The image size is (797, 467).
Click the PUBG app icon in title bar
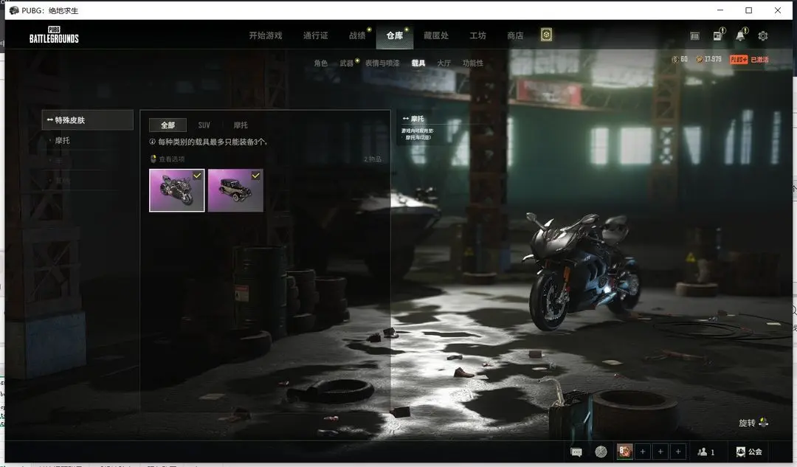pyautogui.click(x=14, y=10)
